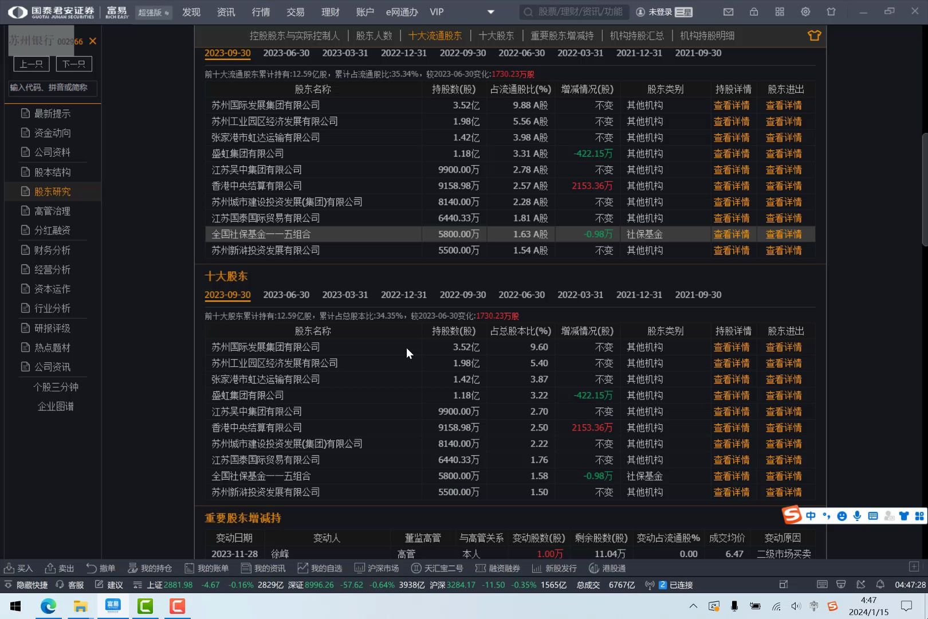Click the skin shirt icon in title bar
This screenshot has height=619, width=928.
(x=831, y=11)
